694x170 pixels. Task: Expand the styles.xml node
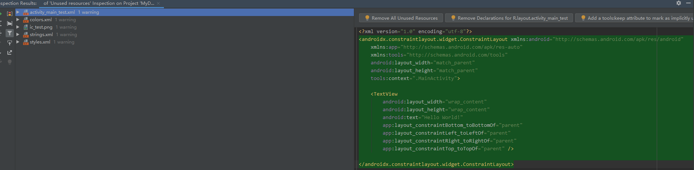click(x=18, y=42)
